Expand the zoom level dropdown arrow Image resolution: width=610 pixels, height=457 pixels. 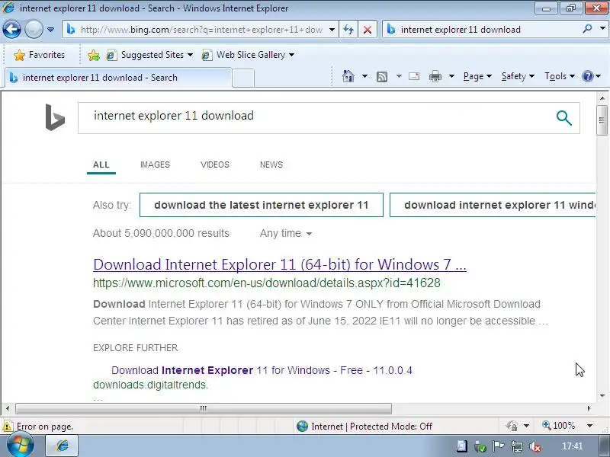(589, 426)
